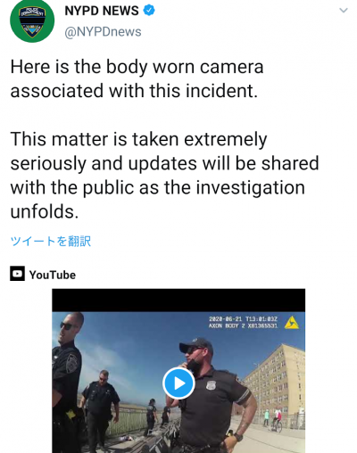
Task: Click the Axon triangle logo in video
Action: (x=292, y=323)
